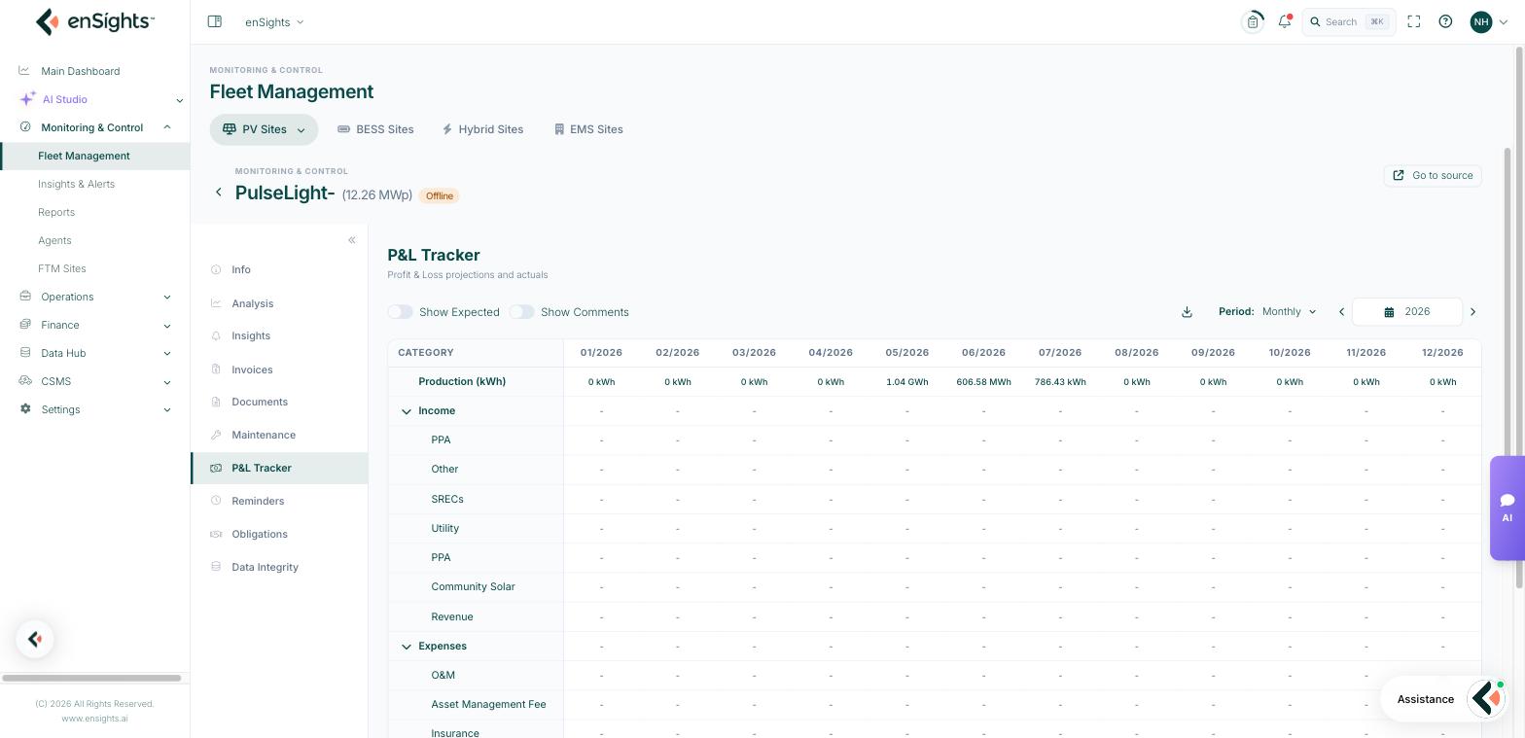The image size is (1525, 738).
Task: Toggle the sidebar panel icon
Action: point(215,21)
